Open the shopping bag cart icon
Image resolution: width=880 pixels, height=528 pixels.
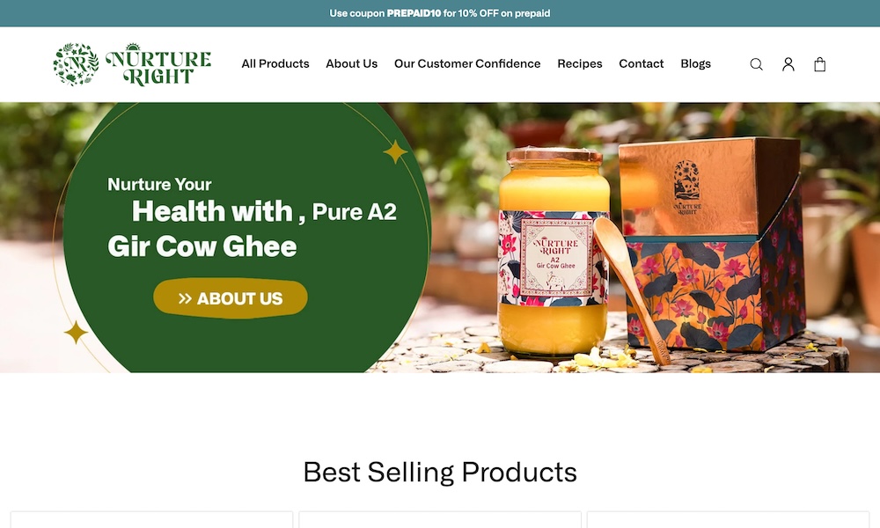819,64
